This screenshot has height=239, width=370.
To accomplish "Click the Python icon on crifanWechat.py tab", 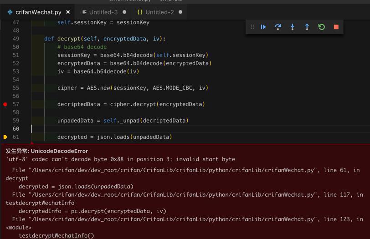I will pos(10,12).
